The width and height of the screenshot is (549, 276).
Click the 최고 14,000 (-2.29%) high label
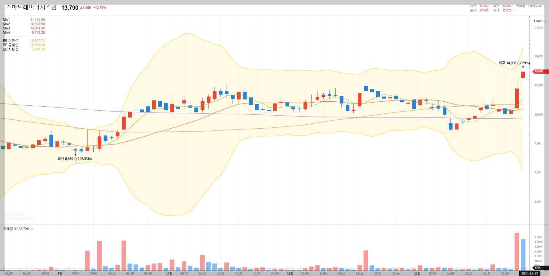pyautogui.click(x=514, y=63)
